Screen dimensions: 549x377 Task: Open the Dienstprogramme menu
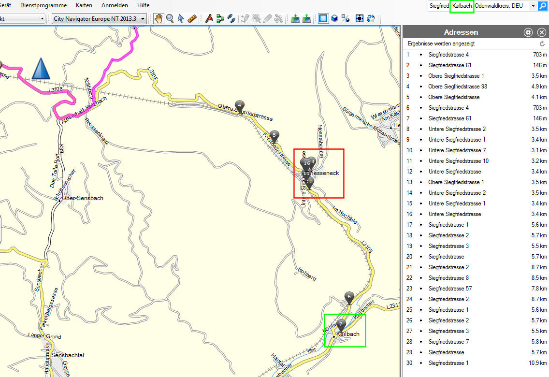43,5
